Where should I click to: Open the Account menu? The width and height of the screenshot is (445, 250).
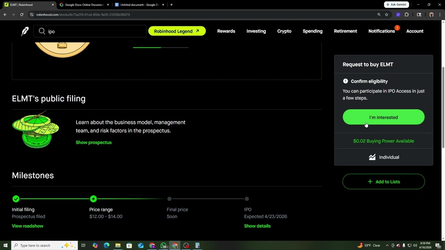[x=415, y=31]
